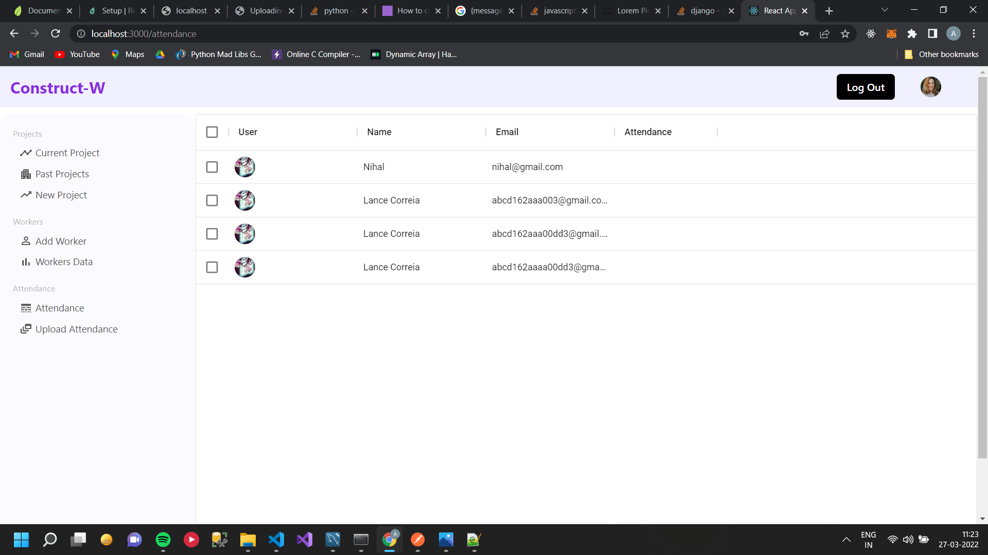The image size is (988, 555).
Task: Click the user avatar in the top bar
Action: (930, 87)
